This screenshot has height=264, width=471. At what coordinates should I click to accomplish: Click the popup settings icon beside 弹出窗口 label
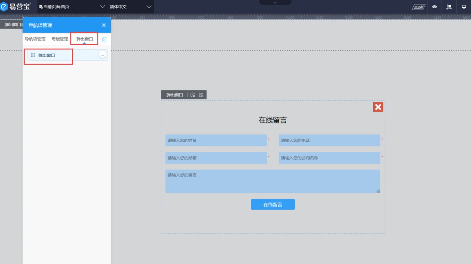[x=193, y=95]
